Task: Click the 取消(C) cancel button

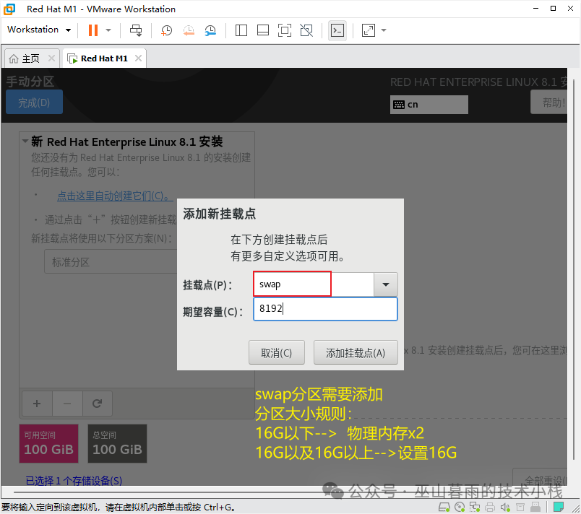Action: (x=276, y=353)
